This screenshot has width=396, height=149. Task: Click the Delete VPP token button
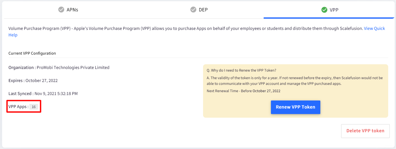pyautogui.click(x=365, y=131)
